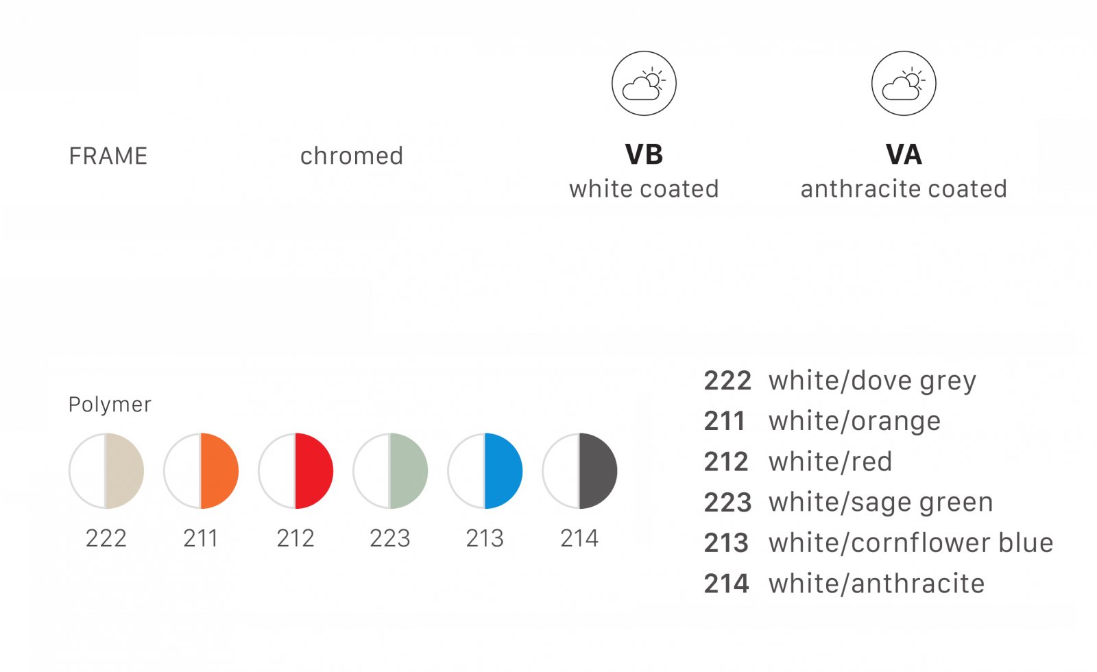
Task: Click legend entry 223 white/sage green
Action: 848,503
